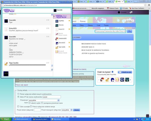This screenshot has height=121, width=151.
Task: Open Przed miesiącem dropdown
Action: 67,110
